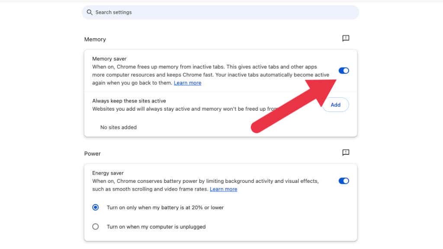The width and height of the screenshot is (443, 249).
Task: Click the Memory section heading
Action: 95,39
